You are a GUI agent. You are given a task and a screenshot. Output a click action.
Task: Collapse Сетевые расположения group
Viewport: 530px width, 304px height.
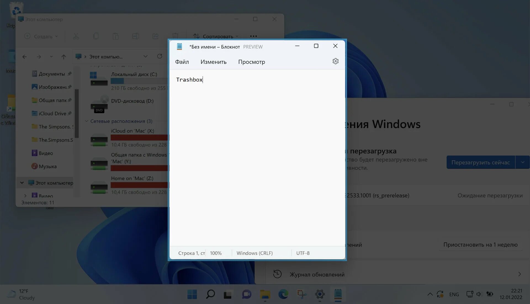pos(86,121)
